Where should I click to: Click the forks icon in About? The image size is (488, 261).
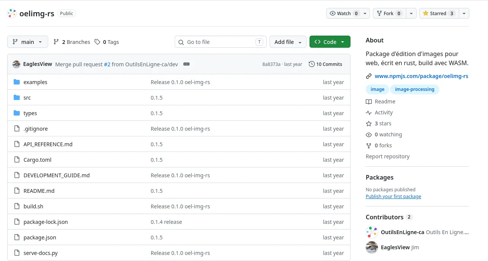pos(369,145)
